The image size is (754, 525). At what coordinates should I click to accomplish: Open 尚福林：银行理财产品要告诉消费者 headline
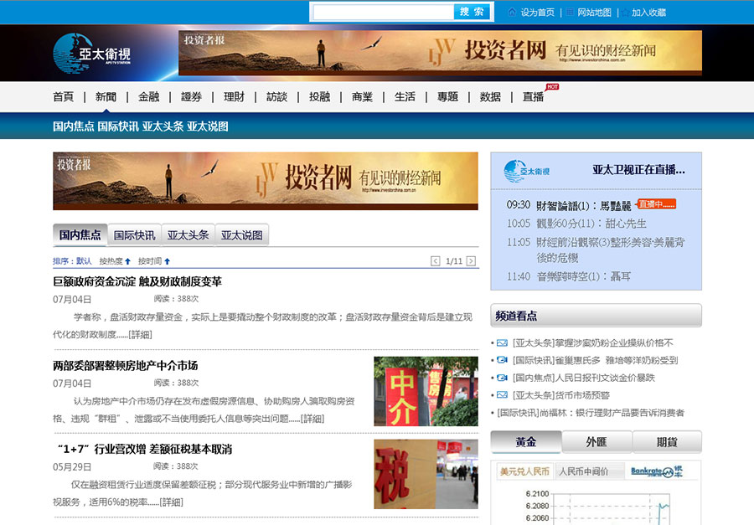pyautogui.click(x=591, y=413)
